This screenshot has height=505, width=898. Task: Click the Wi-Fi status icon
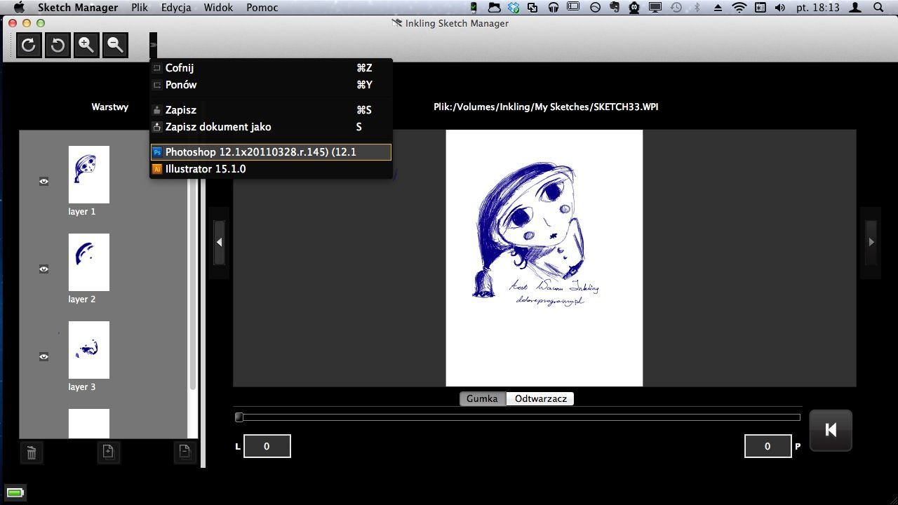coord(739,8)
